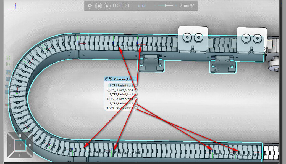Select 2_OP1_Restart_behind signal
The width and height of the screenshot is (286, 164).
click(120, 90)
